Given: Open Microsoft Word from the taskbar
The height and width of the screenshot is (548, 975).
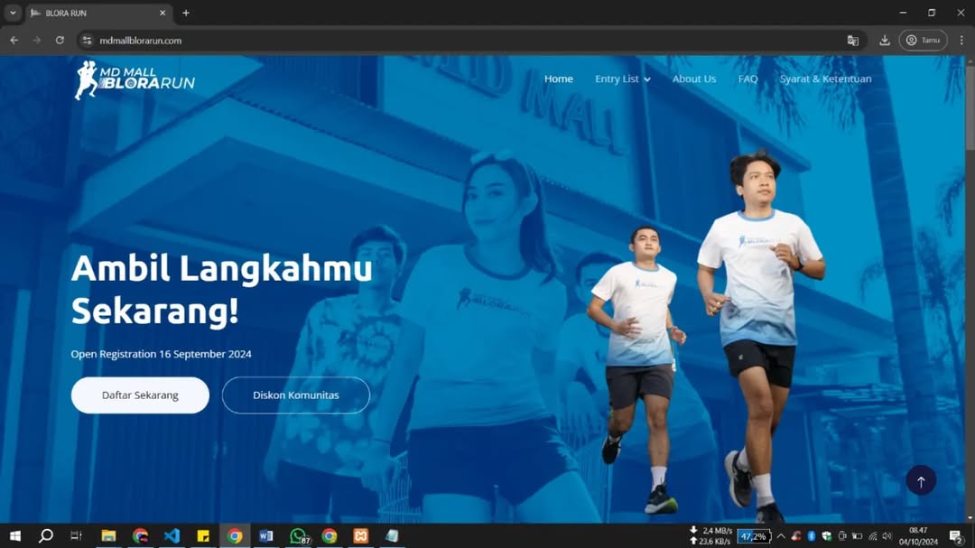Looking at the screenshot, I should 265,535.
